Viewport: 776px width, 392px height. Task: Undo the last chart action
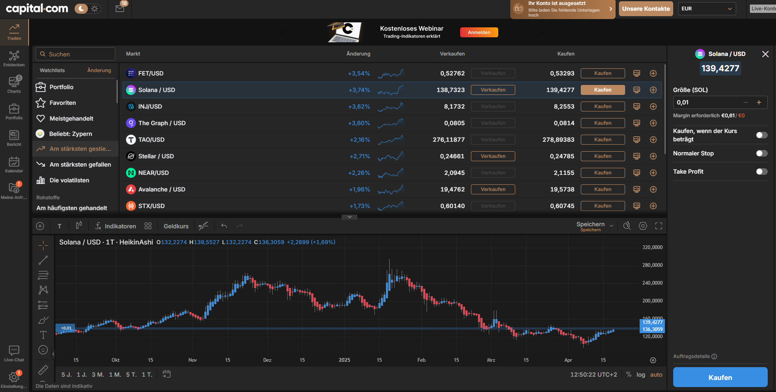tap(224, 226)
